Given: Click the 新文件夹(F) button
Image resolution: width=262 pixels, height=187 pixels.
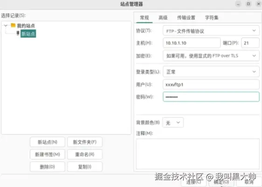Looking at the screenshot, I should 85,142.
